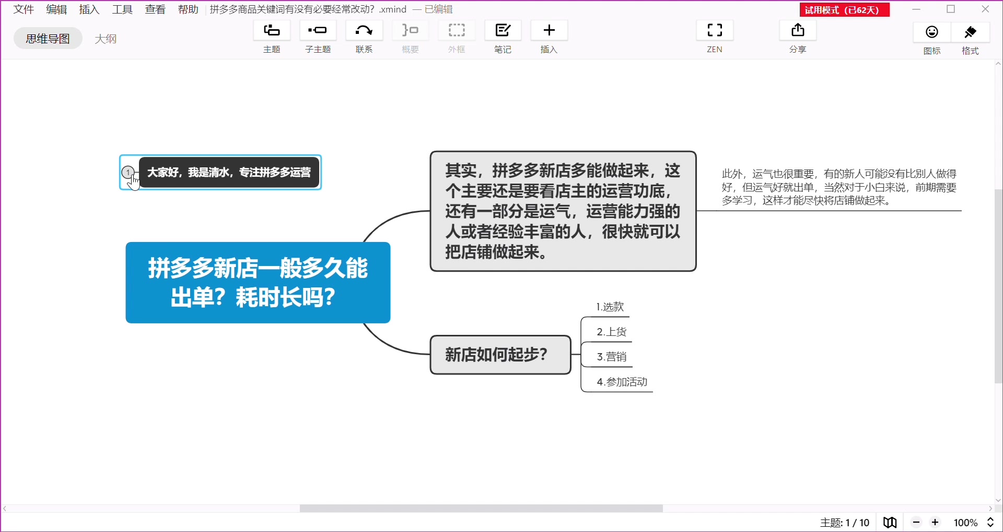
Task: Switch to 思维导图 view tab
Action: tap(48, 39)
